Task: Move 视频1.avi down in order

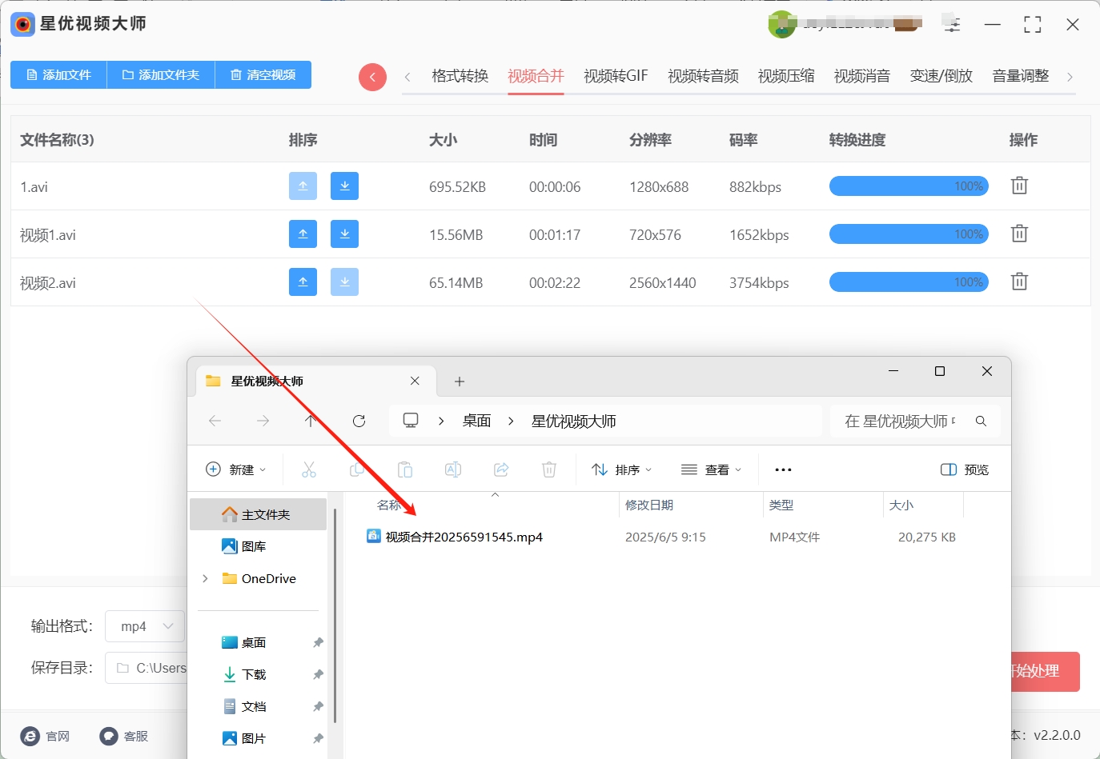Action: (x=344, y=234)
